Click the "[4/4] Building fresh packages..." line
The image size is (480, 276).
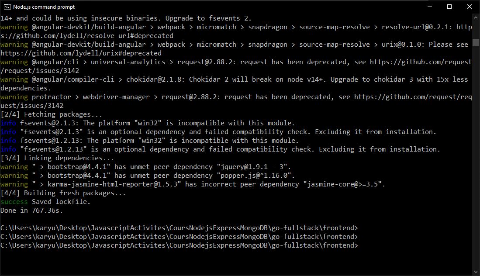pos(63,193)
